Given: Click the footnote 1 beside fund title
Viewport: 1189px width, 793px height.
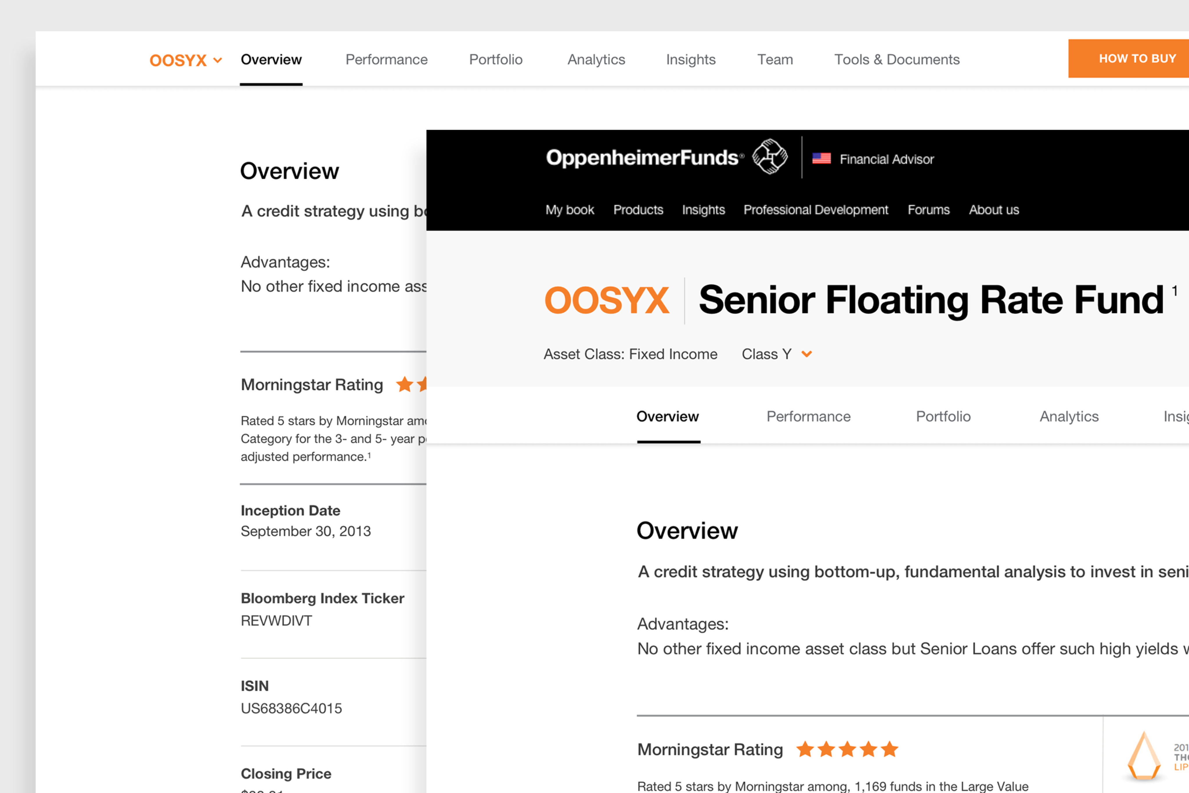Looking at the screenshot, I should click(1175, 291).
